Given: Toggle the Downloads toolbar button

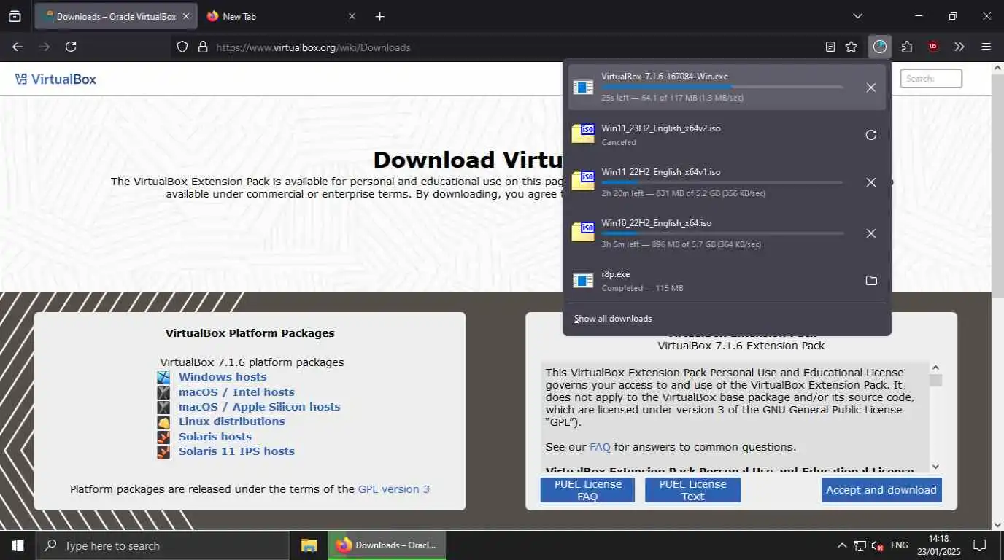Looking at the screenshot, I should coord(880,47).
